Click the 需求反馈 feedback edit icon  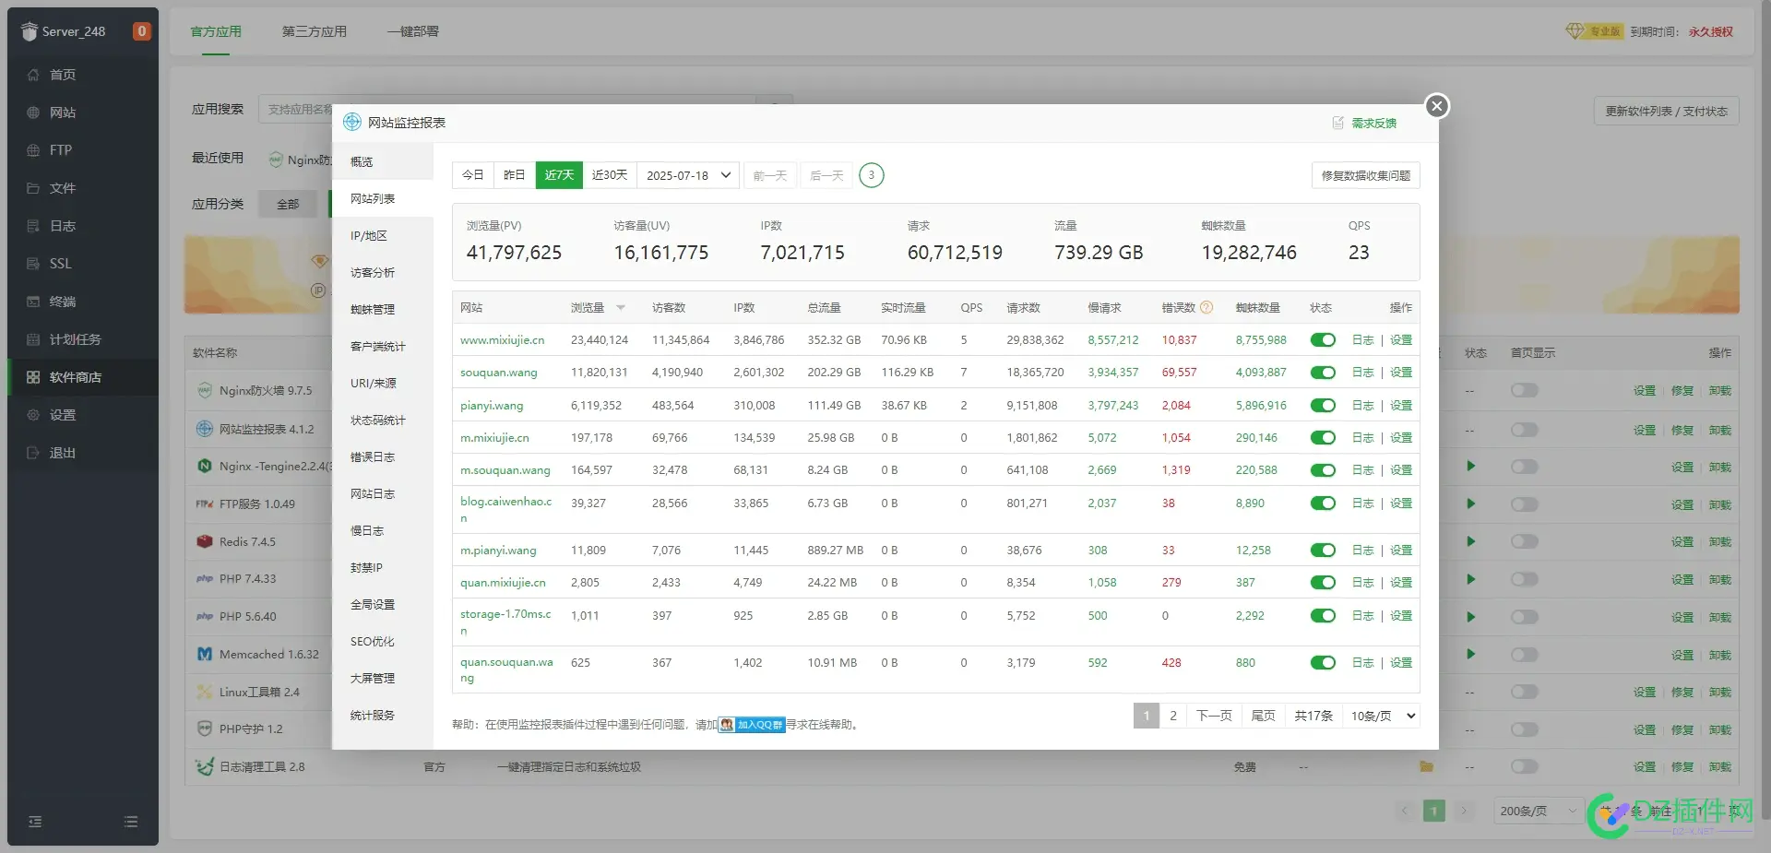coord(1338,123)
